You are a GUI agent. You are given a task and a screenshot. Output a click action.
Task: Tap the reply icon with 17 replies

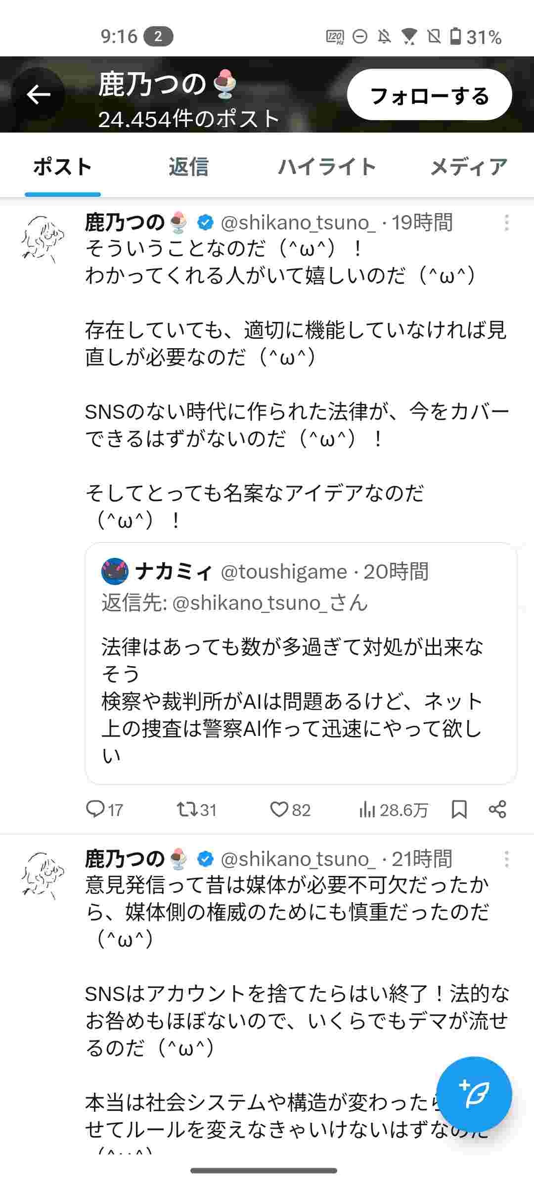tap(94, 809)
